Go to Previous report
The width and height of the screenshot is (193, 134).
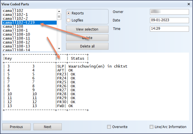click(x=16, y=127)
